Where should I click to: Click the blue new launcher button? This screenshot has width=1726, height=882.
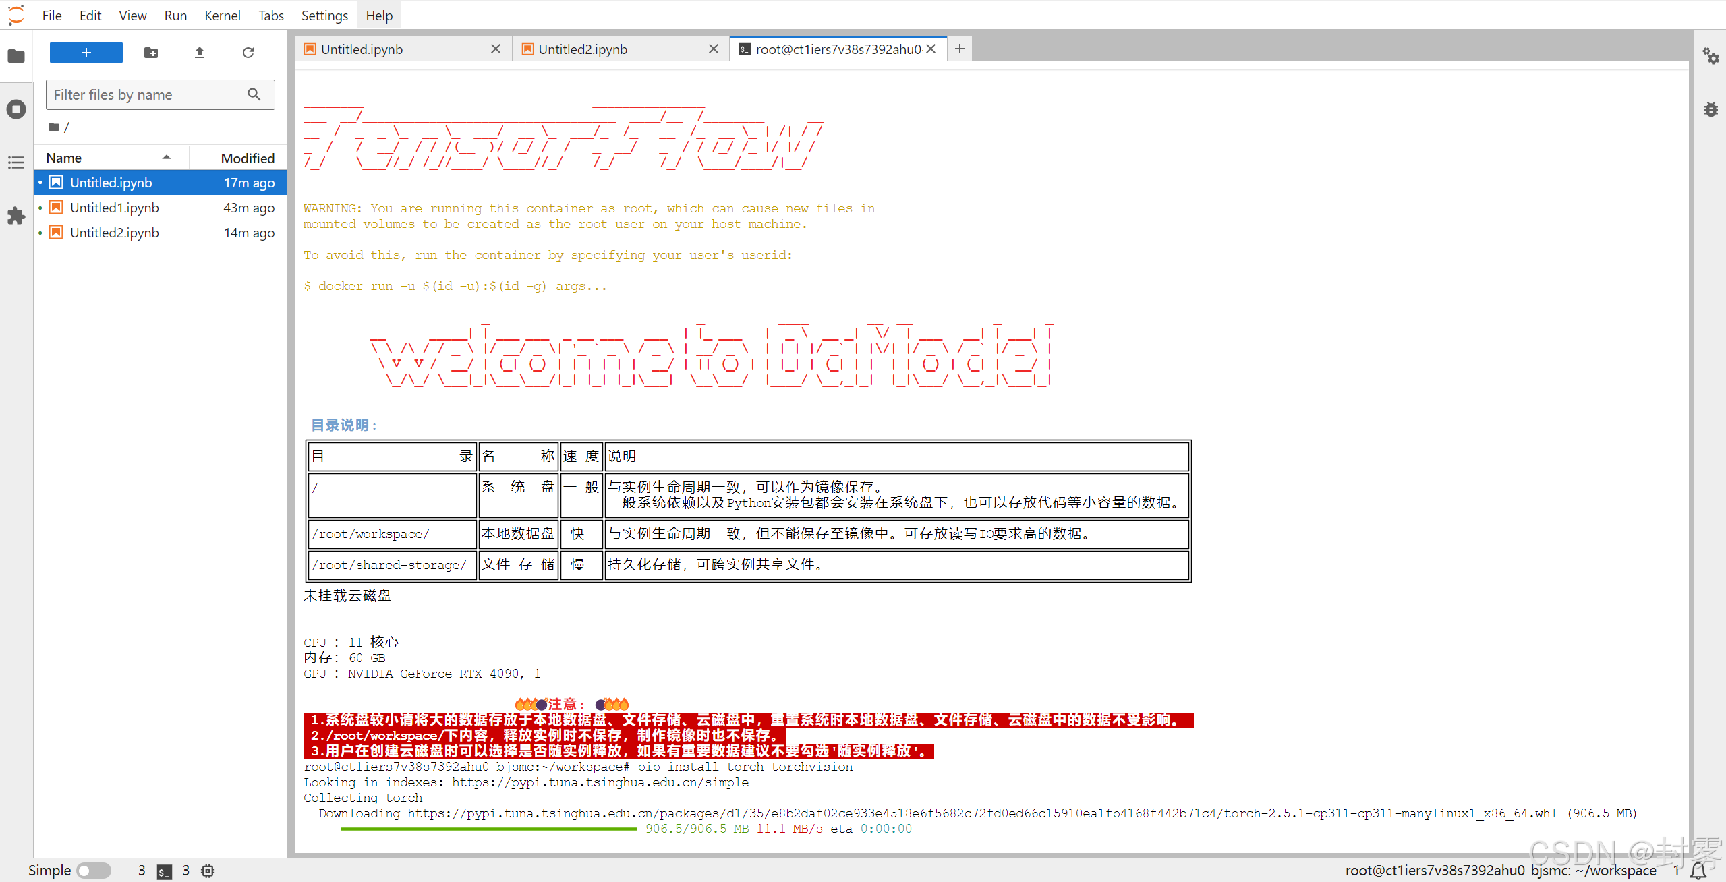[x=86, y=53]
